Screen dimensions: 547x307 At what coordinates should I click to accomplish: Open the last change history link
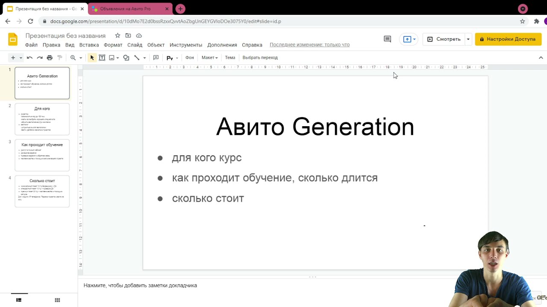coord(309,45)
